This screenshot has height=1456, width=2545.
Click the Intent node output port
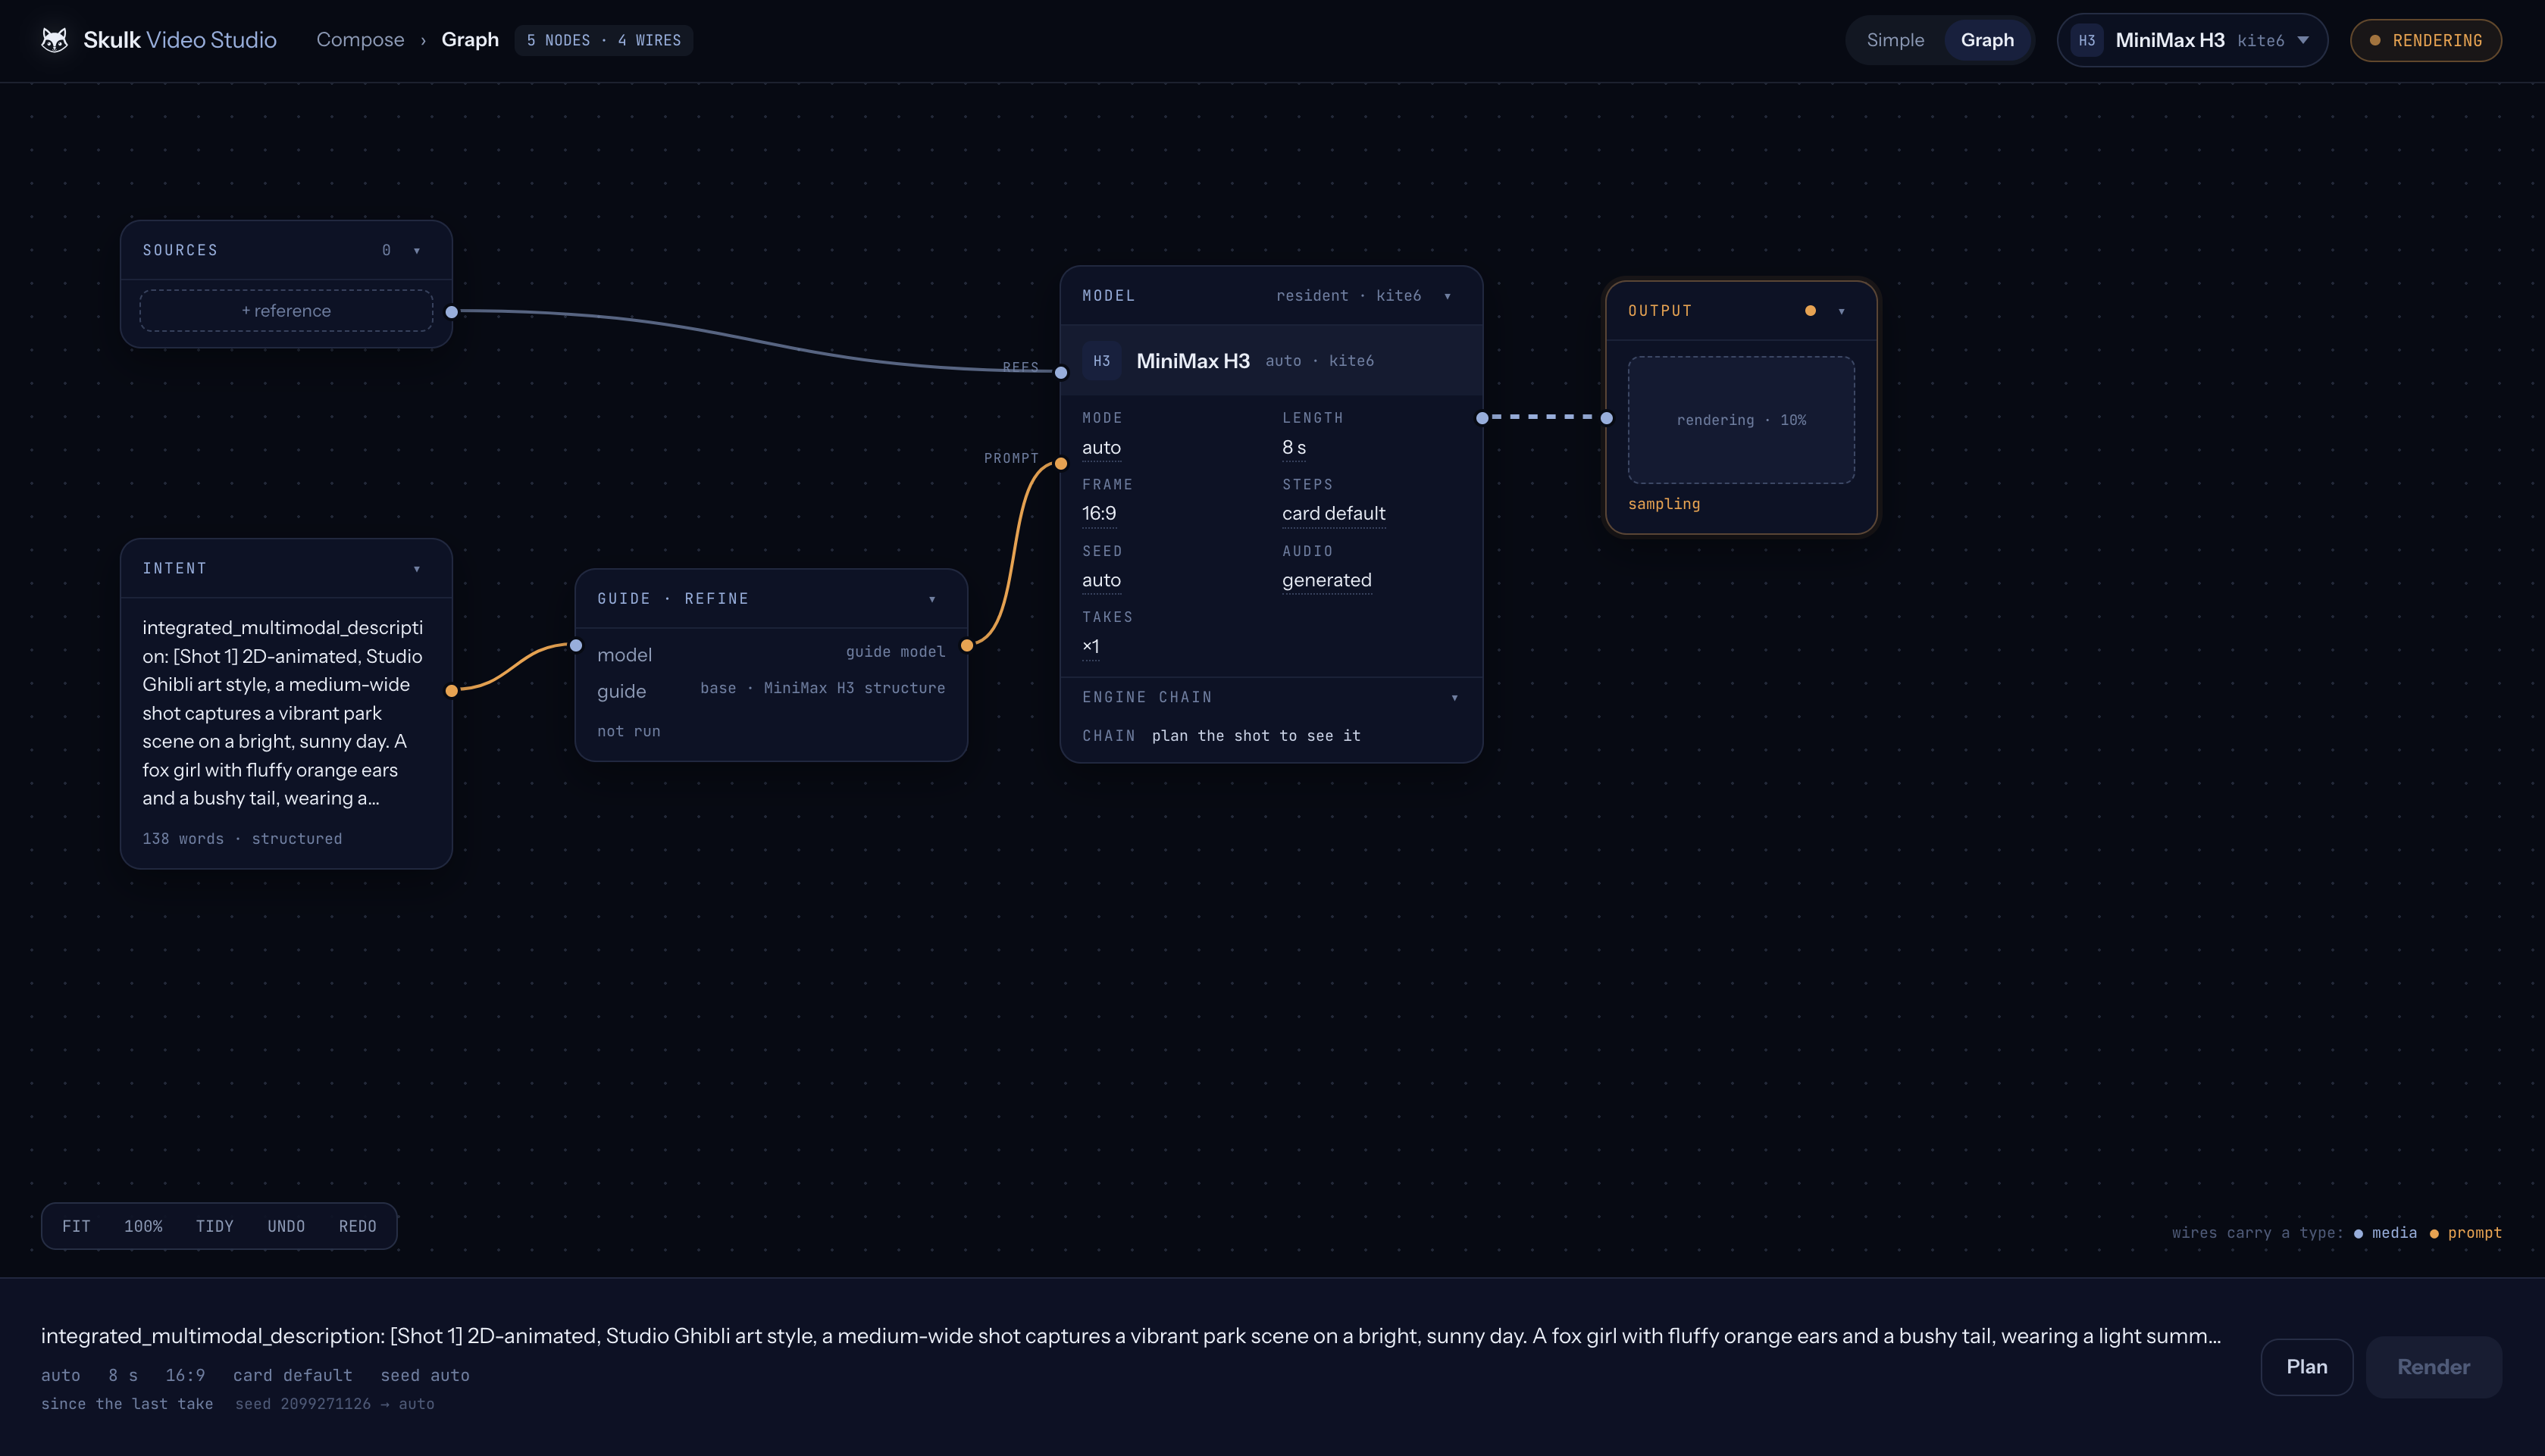pos(451,691)
